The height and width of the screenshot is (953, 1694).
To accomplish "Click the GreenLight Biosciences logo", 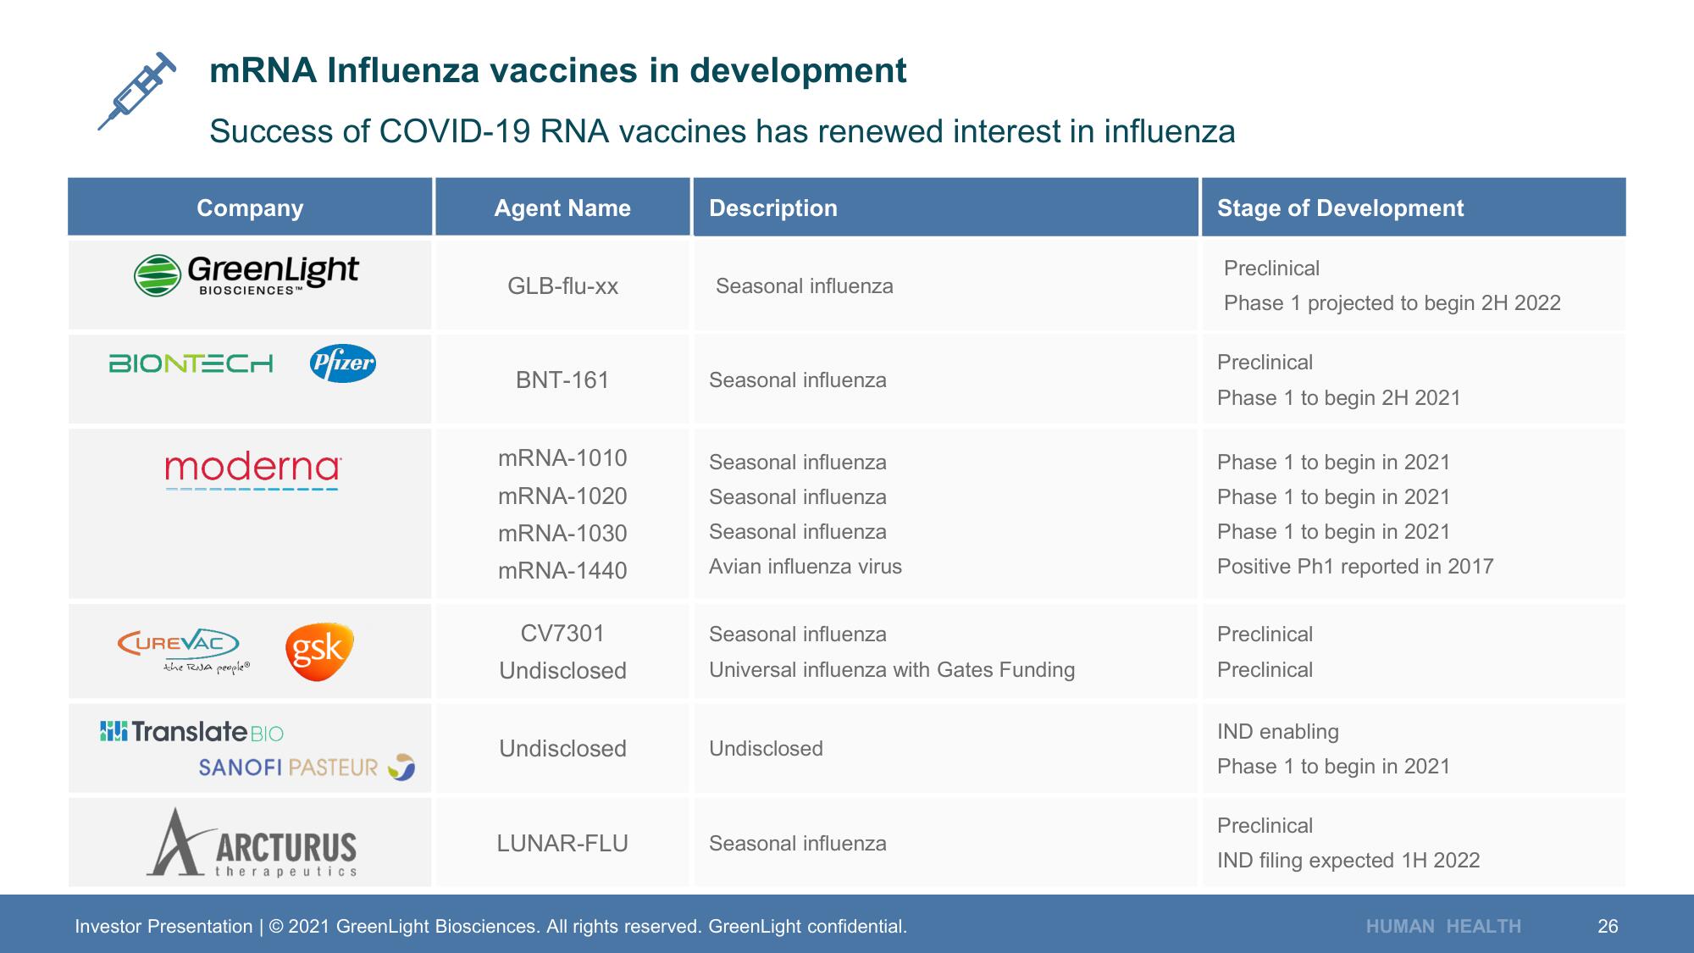I will click(246, 275).
